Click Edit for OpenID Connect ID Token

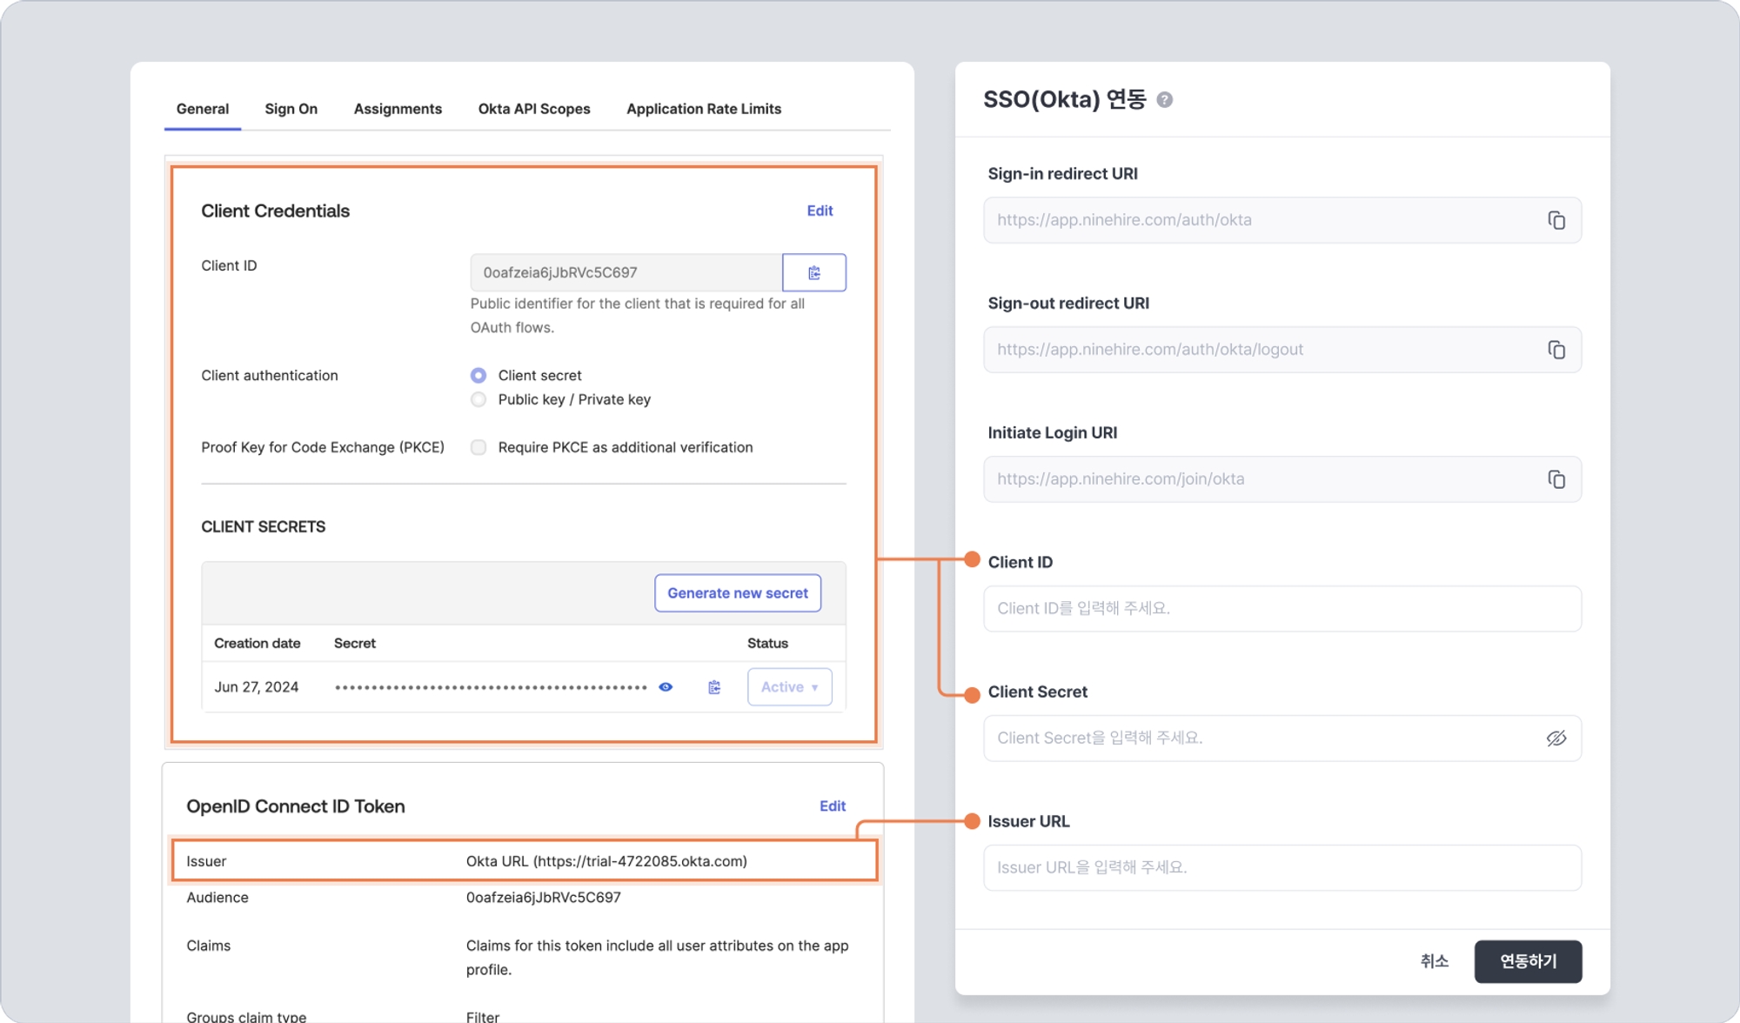[832, 806]
